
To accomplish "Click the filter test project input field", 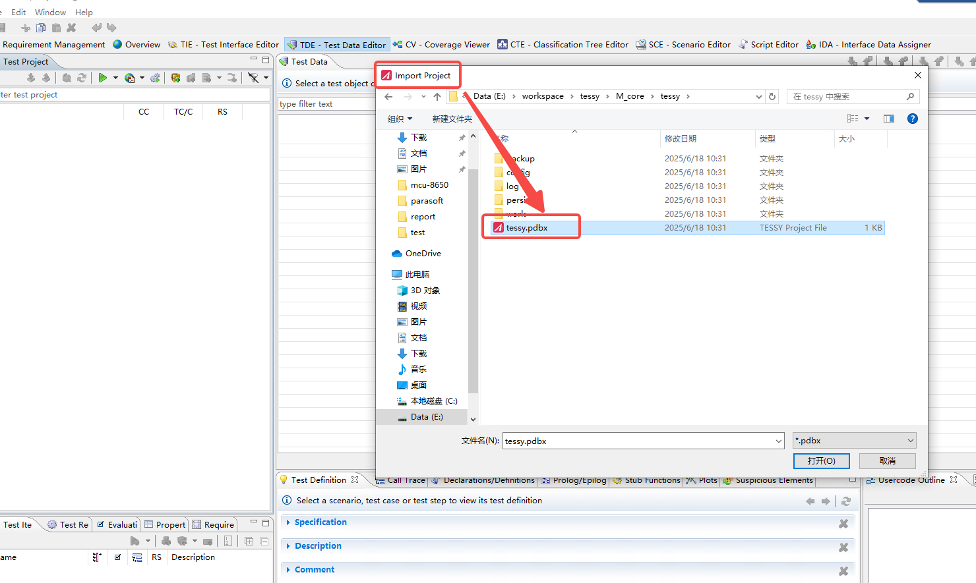I will (135, 95).
